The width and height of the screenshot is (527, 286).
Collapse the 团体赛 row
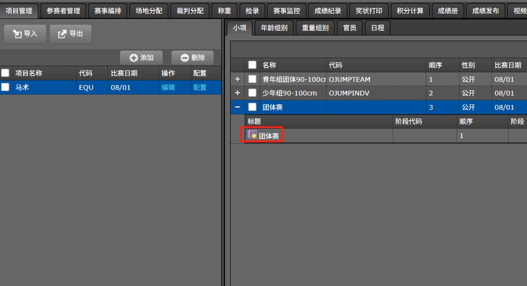point(237,107)
